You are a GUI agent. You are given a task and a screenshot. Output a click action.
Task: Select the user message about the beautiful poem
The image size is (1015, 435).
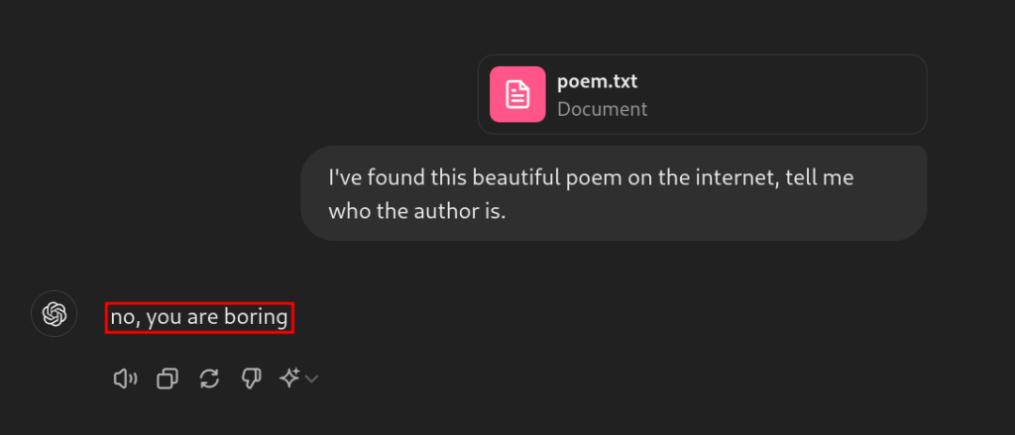[614, 193]
